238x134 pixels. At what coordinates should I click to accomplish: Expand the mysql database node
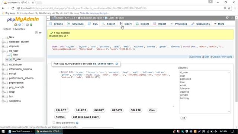tap(3, 74)
